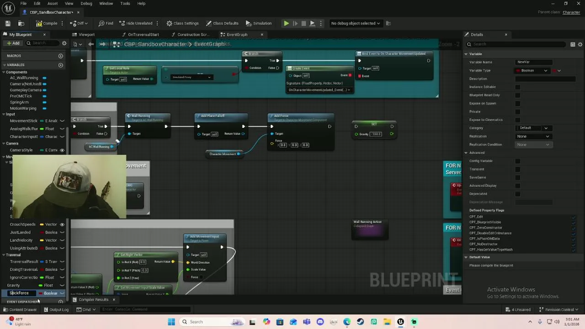Open Details panel settings gear
Image resolution: width=585 pixels, height=329 pixels.
click(580, 44)
